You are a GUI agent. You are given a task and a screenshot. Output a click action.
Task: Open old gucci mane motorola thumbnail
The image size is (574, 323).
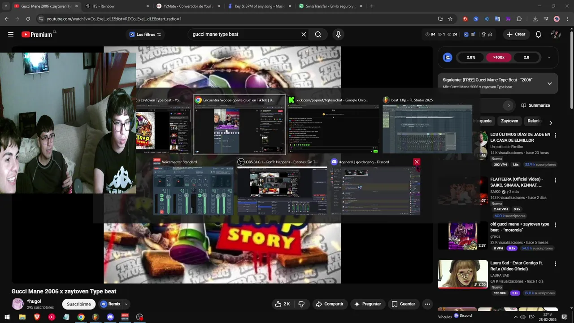coord(463,236)
